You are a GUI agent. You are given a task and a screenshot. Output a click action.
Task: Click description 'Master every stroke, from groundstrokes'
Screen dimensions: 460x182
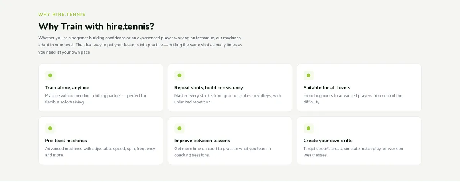(228, 99)
